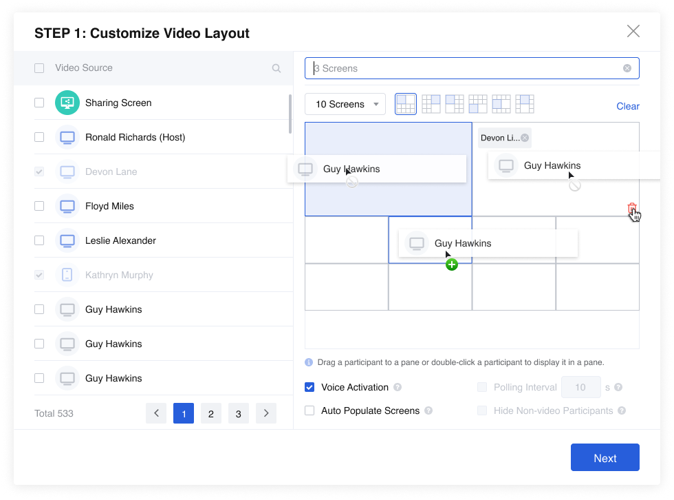Enable Auto Populate Screens checkbox
Viewport: 674px width, 500px height.
pyautogui.click(x=309, y=410)
